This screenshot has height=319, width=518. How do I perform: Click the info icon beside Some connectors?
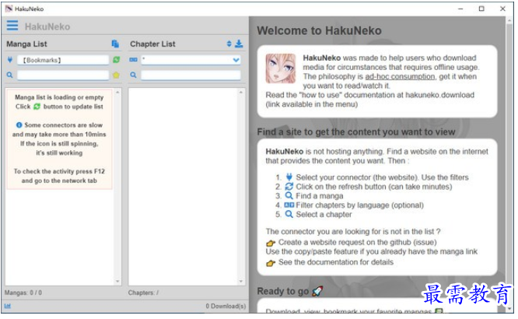tap(19, 125)
